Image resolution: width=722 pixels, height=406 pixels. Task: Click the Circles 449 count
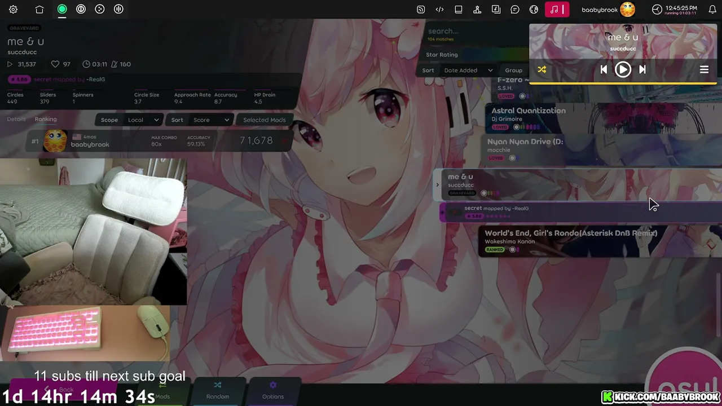15,98
